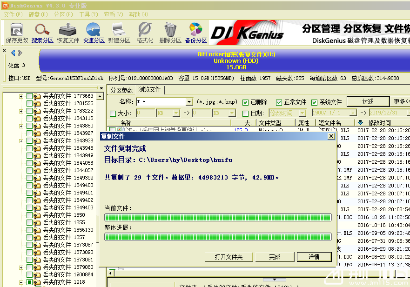Open the first size unit KB dropdown
Image resolution: width=410 pixels, height=287 pixels.
click(x=176, y=113)
